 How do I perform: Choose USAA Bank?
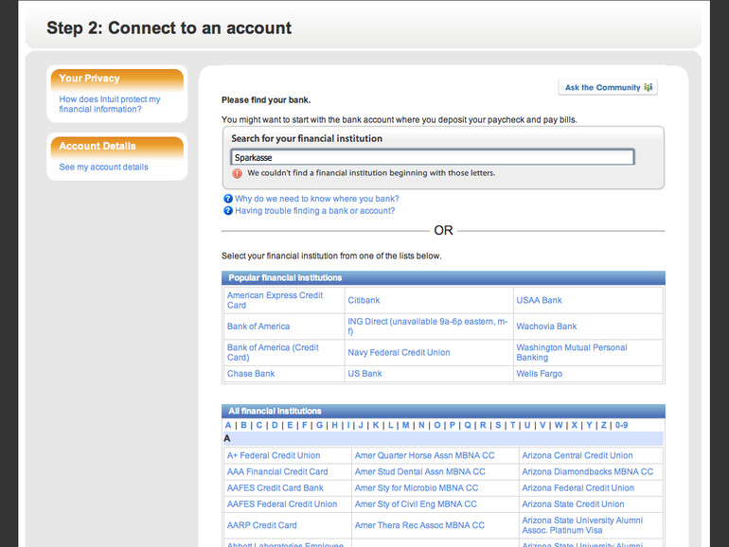[540, 300]
